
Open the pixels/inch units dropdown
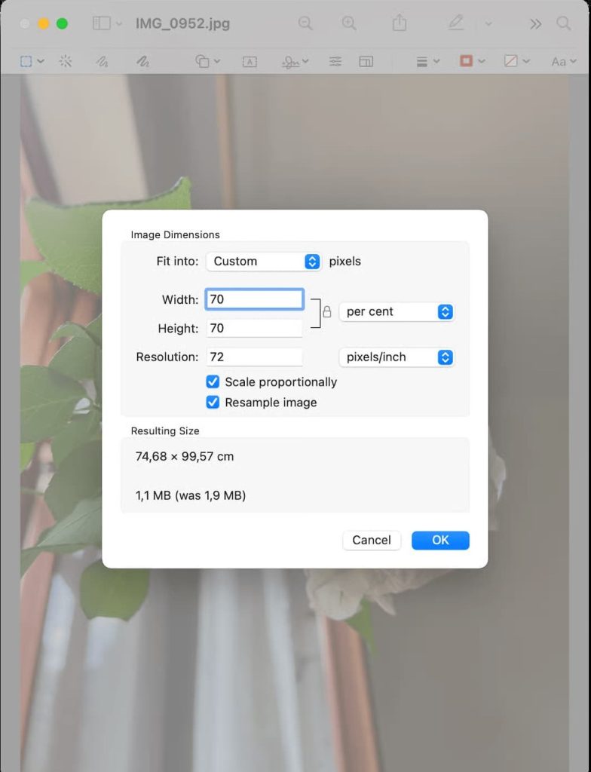tap(397, 357)
